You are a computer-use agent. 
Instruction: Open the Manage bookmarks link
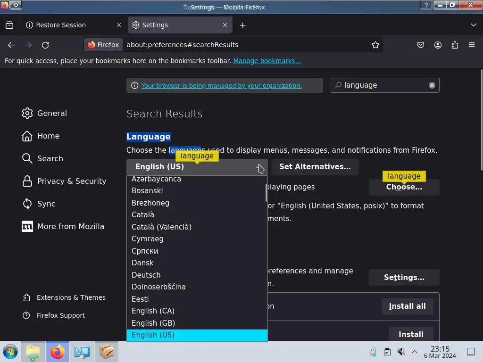coord(267,61)
